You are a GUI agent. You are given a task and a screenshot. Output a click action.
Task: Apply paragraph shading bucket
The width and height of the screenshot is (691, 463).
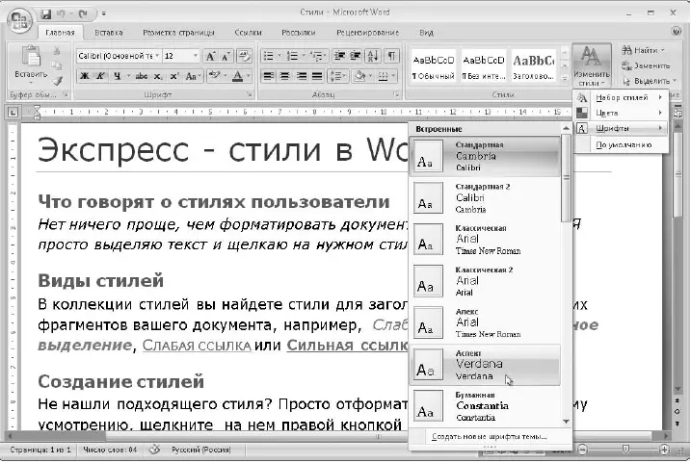click(x=359, y=77)
